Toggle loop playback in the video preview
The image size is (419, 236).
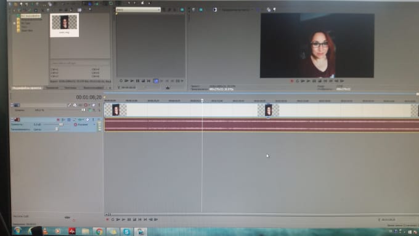tap(298, 81)
